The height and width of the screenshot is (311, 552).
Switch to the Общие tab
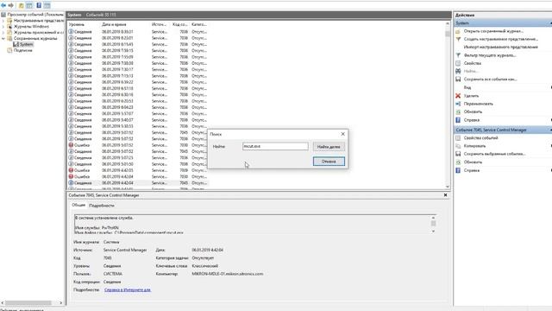pyautogui.click(x=78, y=205)
